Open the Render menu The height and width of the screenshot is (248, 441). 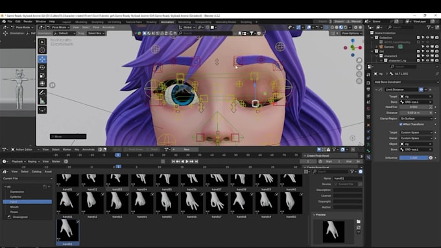[28, 21]
